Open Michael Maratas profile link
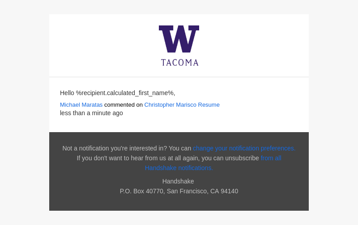The image size is (358, 225). [81, 105]
